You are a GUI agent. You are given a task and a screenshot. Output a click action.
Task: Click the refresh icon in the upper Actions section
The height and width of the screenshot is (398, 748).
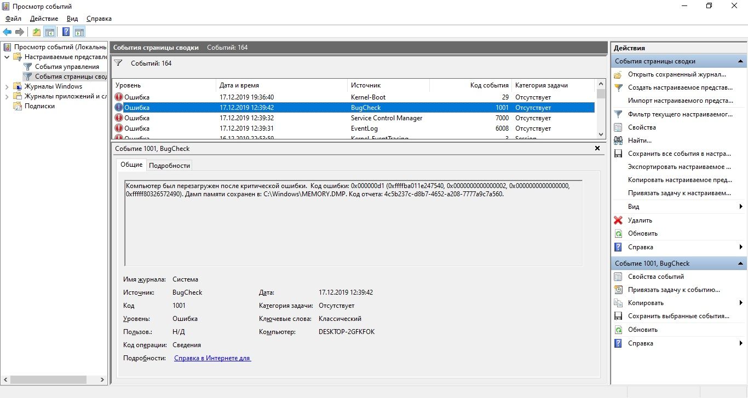point(618,233)
